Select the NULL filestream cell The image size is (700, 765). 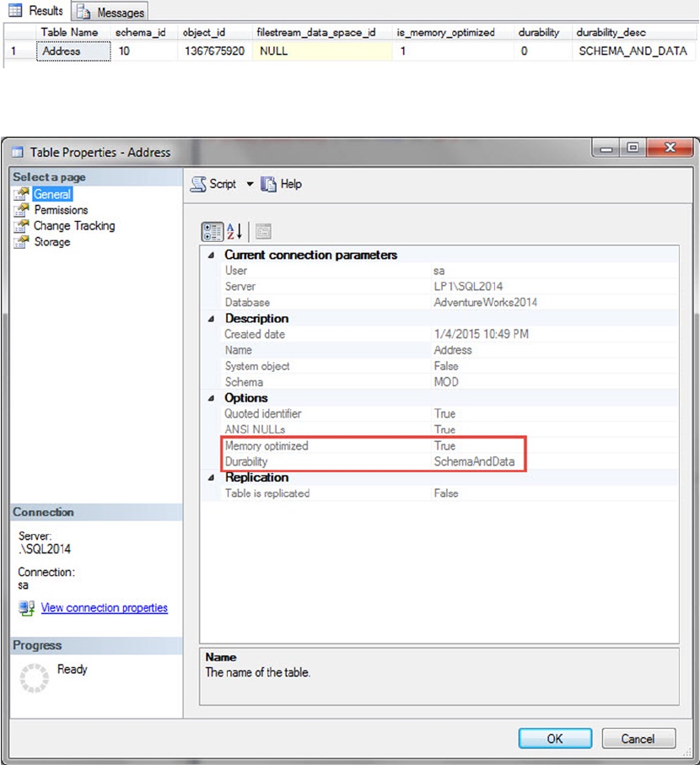pos(322,51)
